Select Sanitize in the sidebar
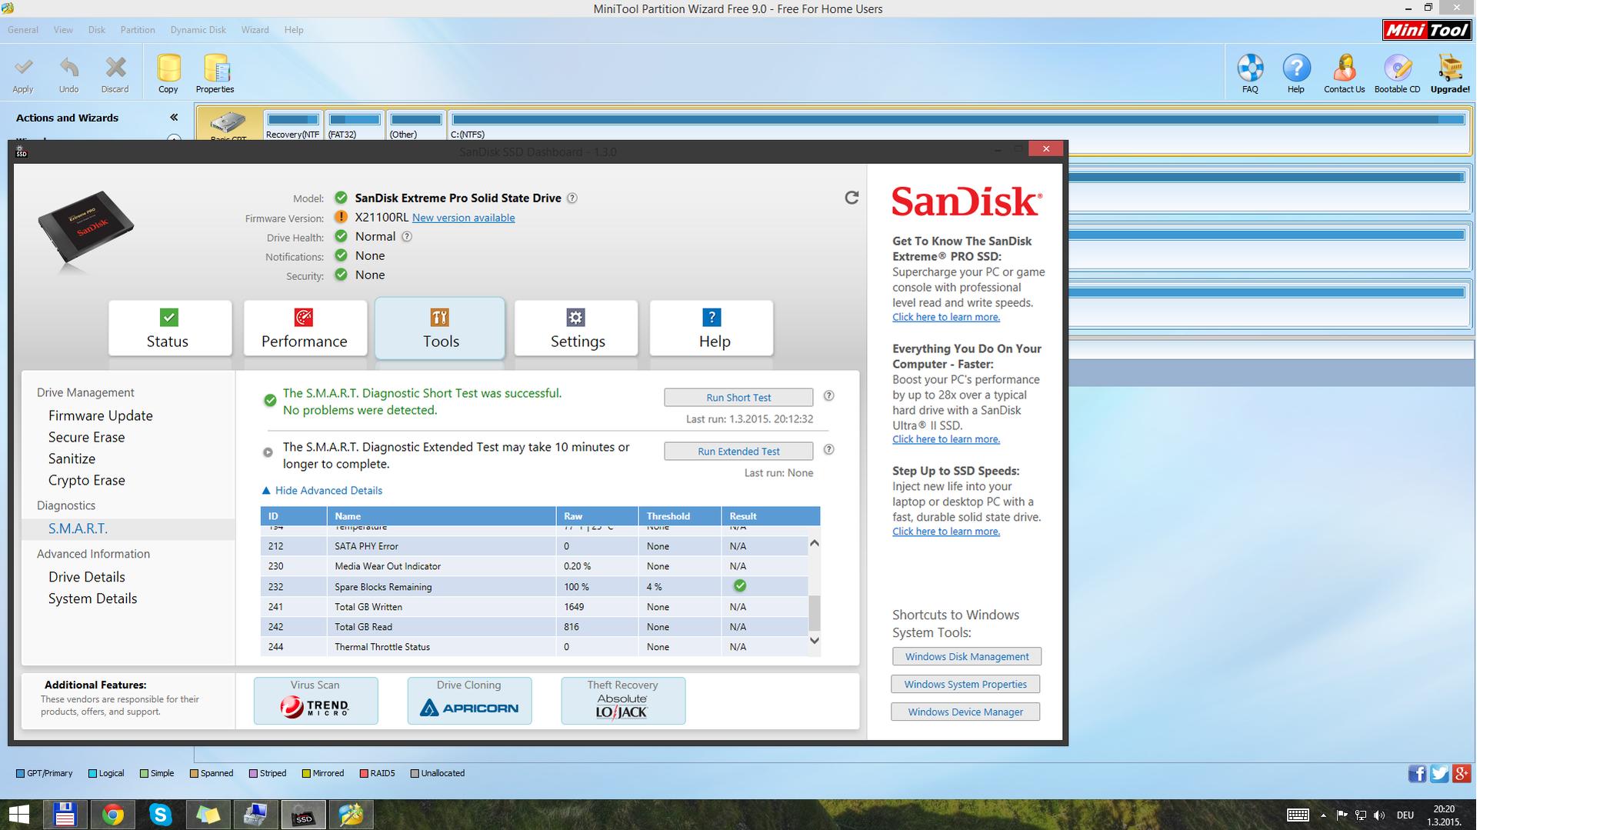Image resolution: width=1613 pixels, height=830 pixels. click(x=72, y=458)
